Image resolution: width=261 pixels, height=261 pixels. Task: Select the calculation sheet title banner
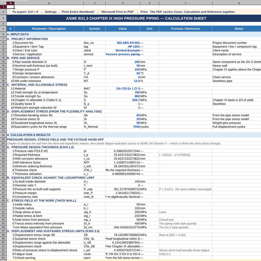(x=136, y=18)
